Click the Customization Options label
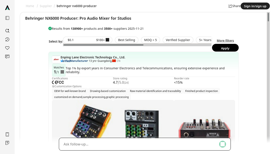The width and height of the screenshot is (275, 154). (68, 86)
